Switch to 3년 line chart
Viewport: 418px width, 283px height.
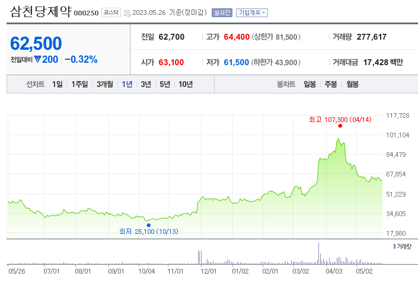146,85
